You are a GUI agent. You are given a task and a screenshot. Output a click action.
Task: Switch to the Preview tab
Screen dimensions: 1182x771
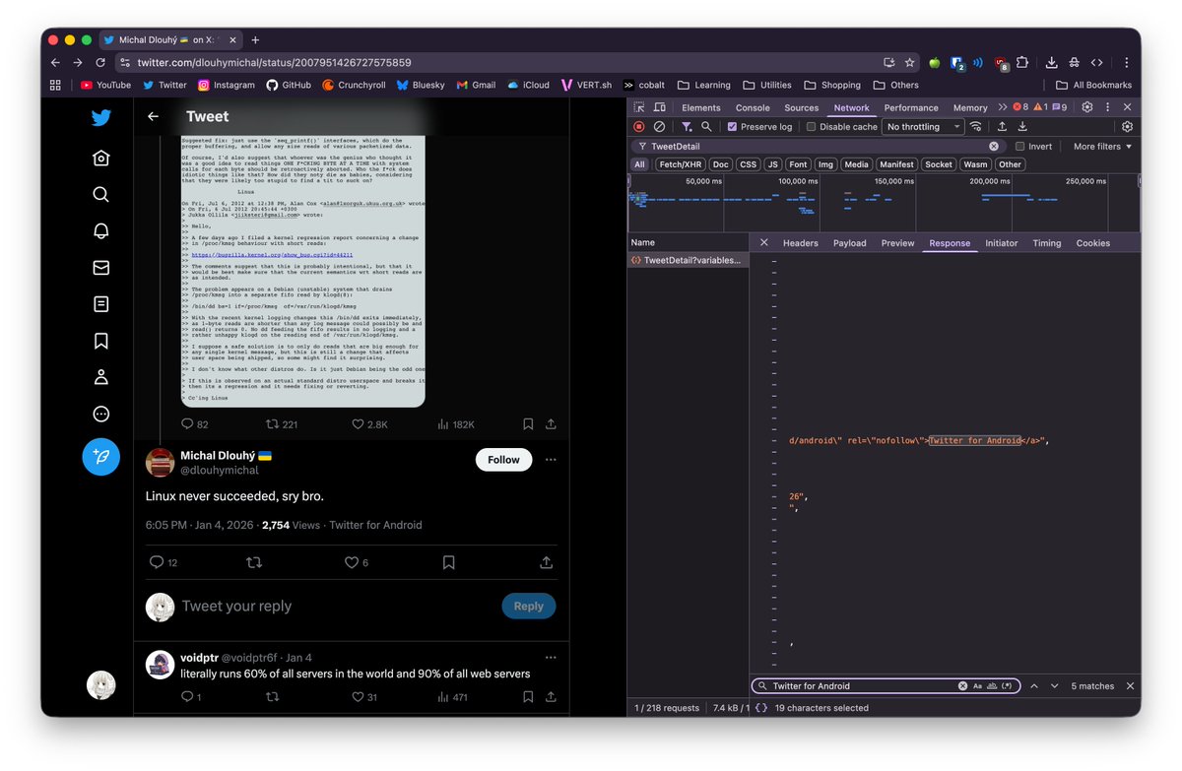pos(897,243)
